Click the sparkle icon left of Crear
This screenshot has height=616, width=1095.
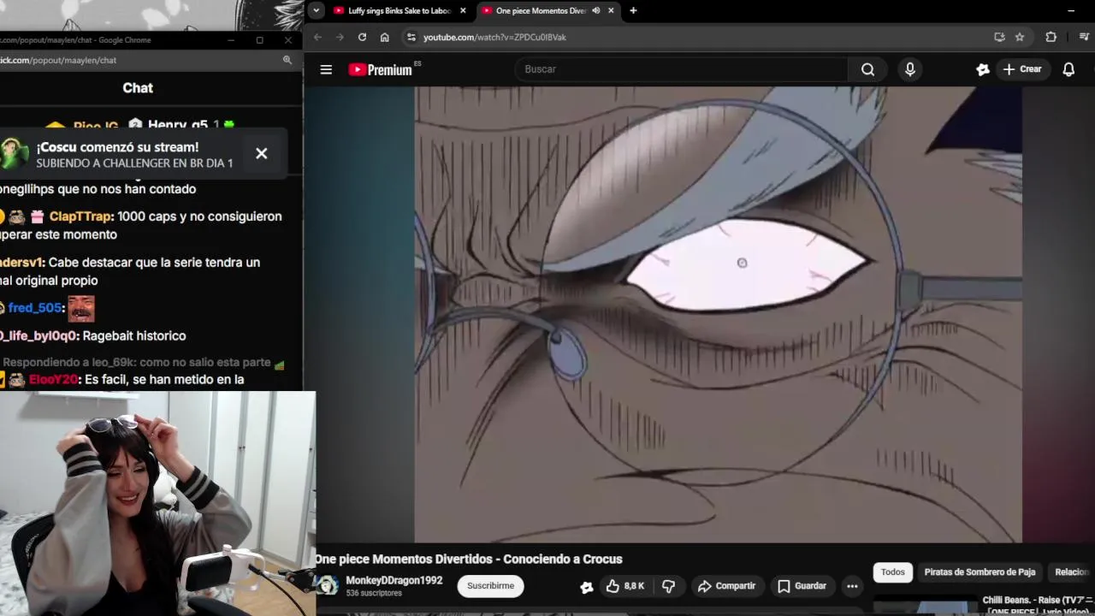pos(982,69)
